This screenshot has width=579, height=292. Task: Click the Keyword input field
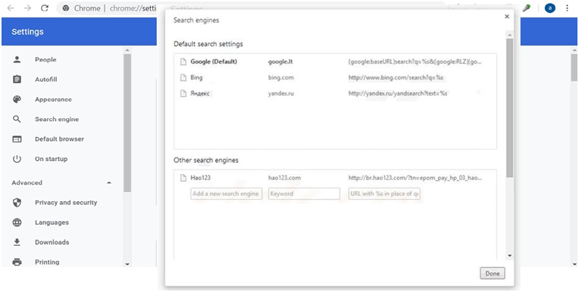point(304,194)
